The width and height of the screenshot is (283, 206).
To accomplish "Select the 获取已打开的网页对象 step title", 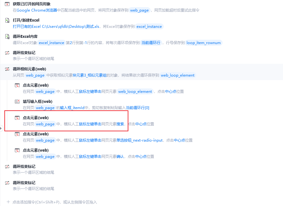I will point(32,4).
